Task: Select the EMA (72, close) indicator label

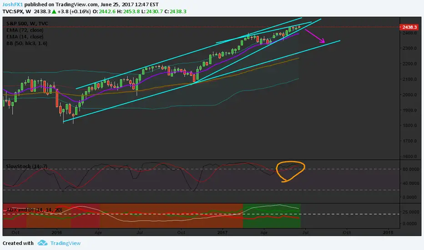Action: [x=25, y=30]
